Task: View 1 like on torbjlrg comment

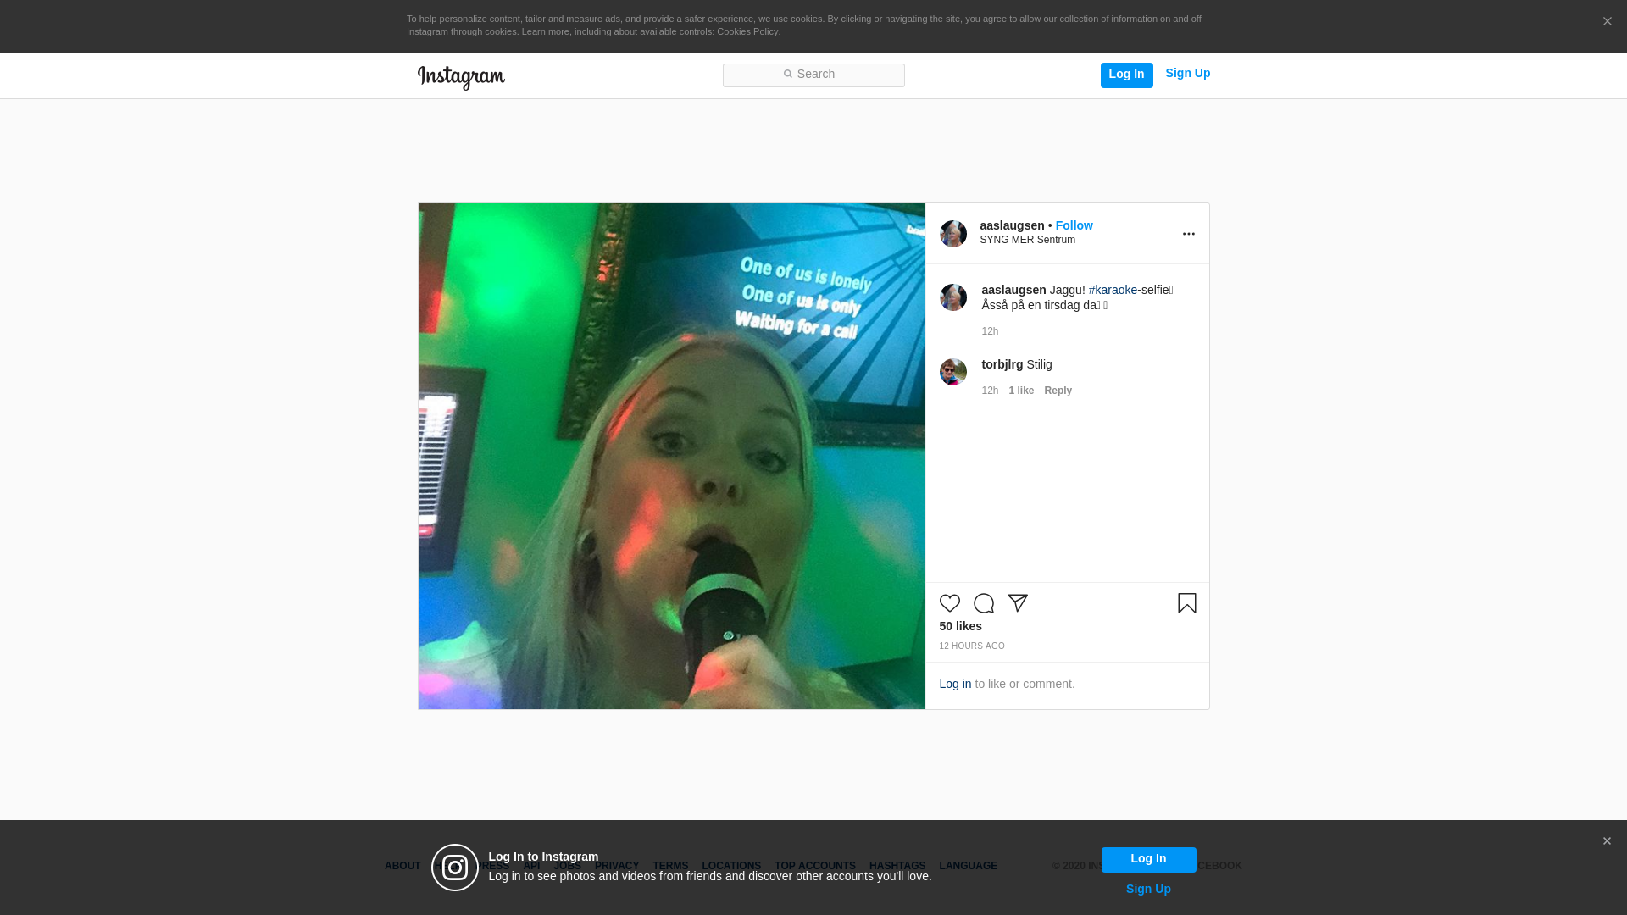Action: coord(1022,391)
